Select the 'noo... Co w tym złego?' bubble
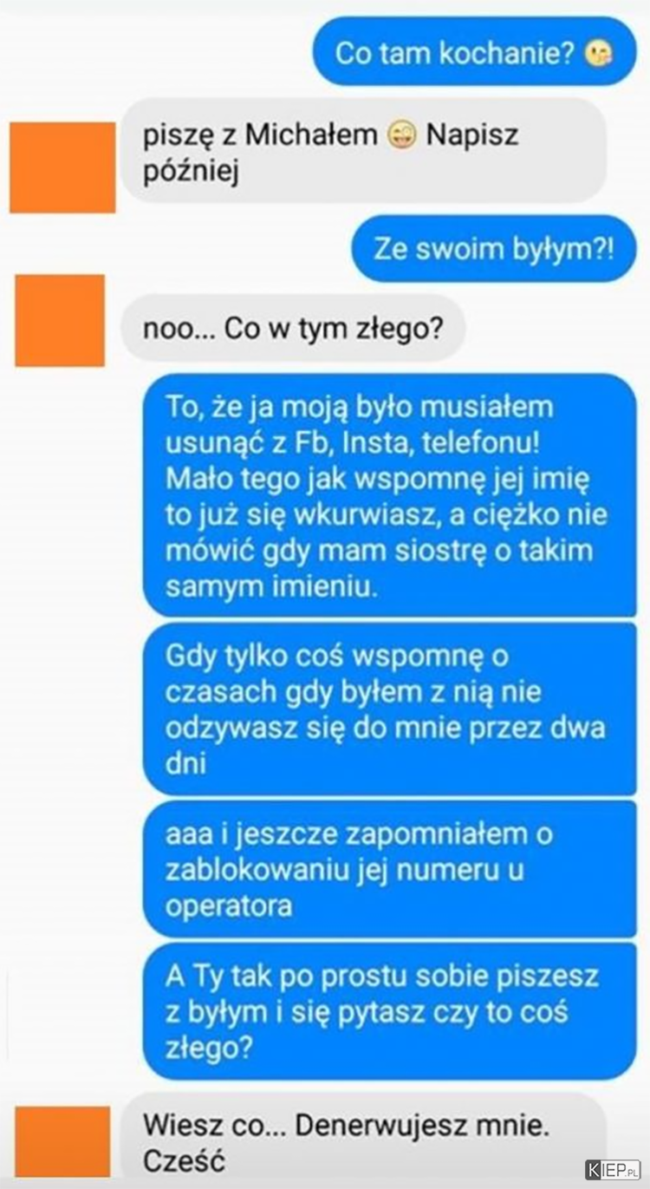Image resolution: width=650 pixels, height=1189 pixels. (x=294, y=329)
